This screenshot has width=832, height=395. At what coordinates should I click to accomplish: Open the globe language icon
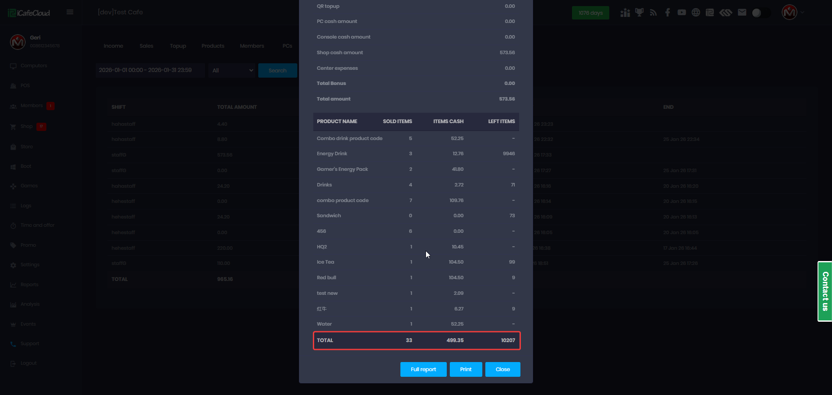point(695,13)
